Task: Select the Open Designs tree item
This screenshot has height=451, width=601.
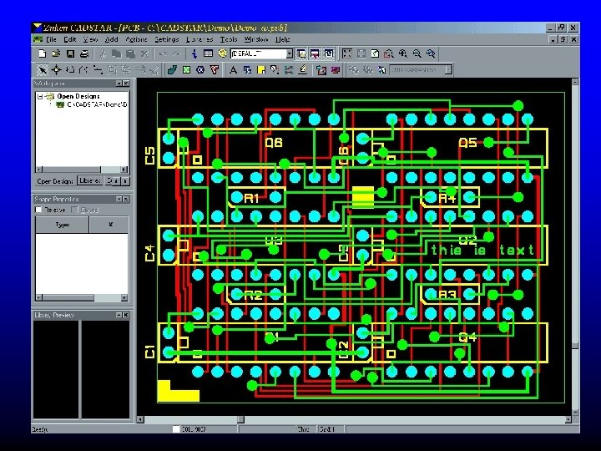Action: pyautogui.click(x=78, y=96)
